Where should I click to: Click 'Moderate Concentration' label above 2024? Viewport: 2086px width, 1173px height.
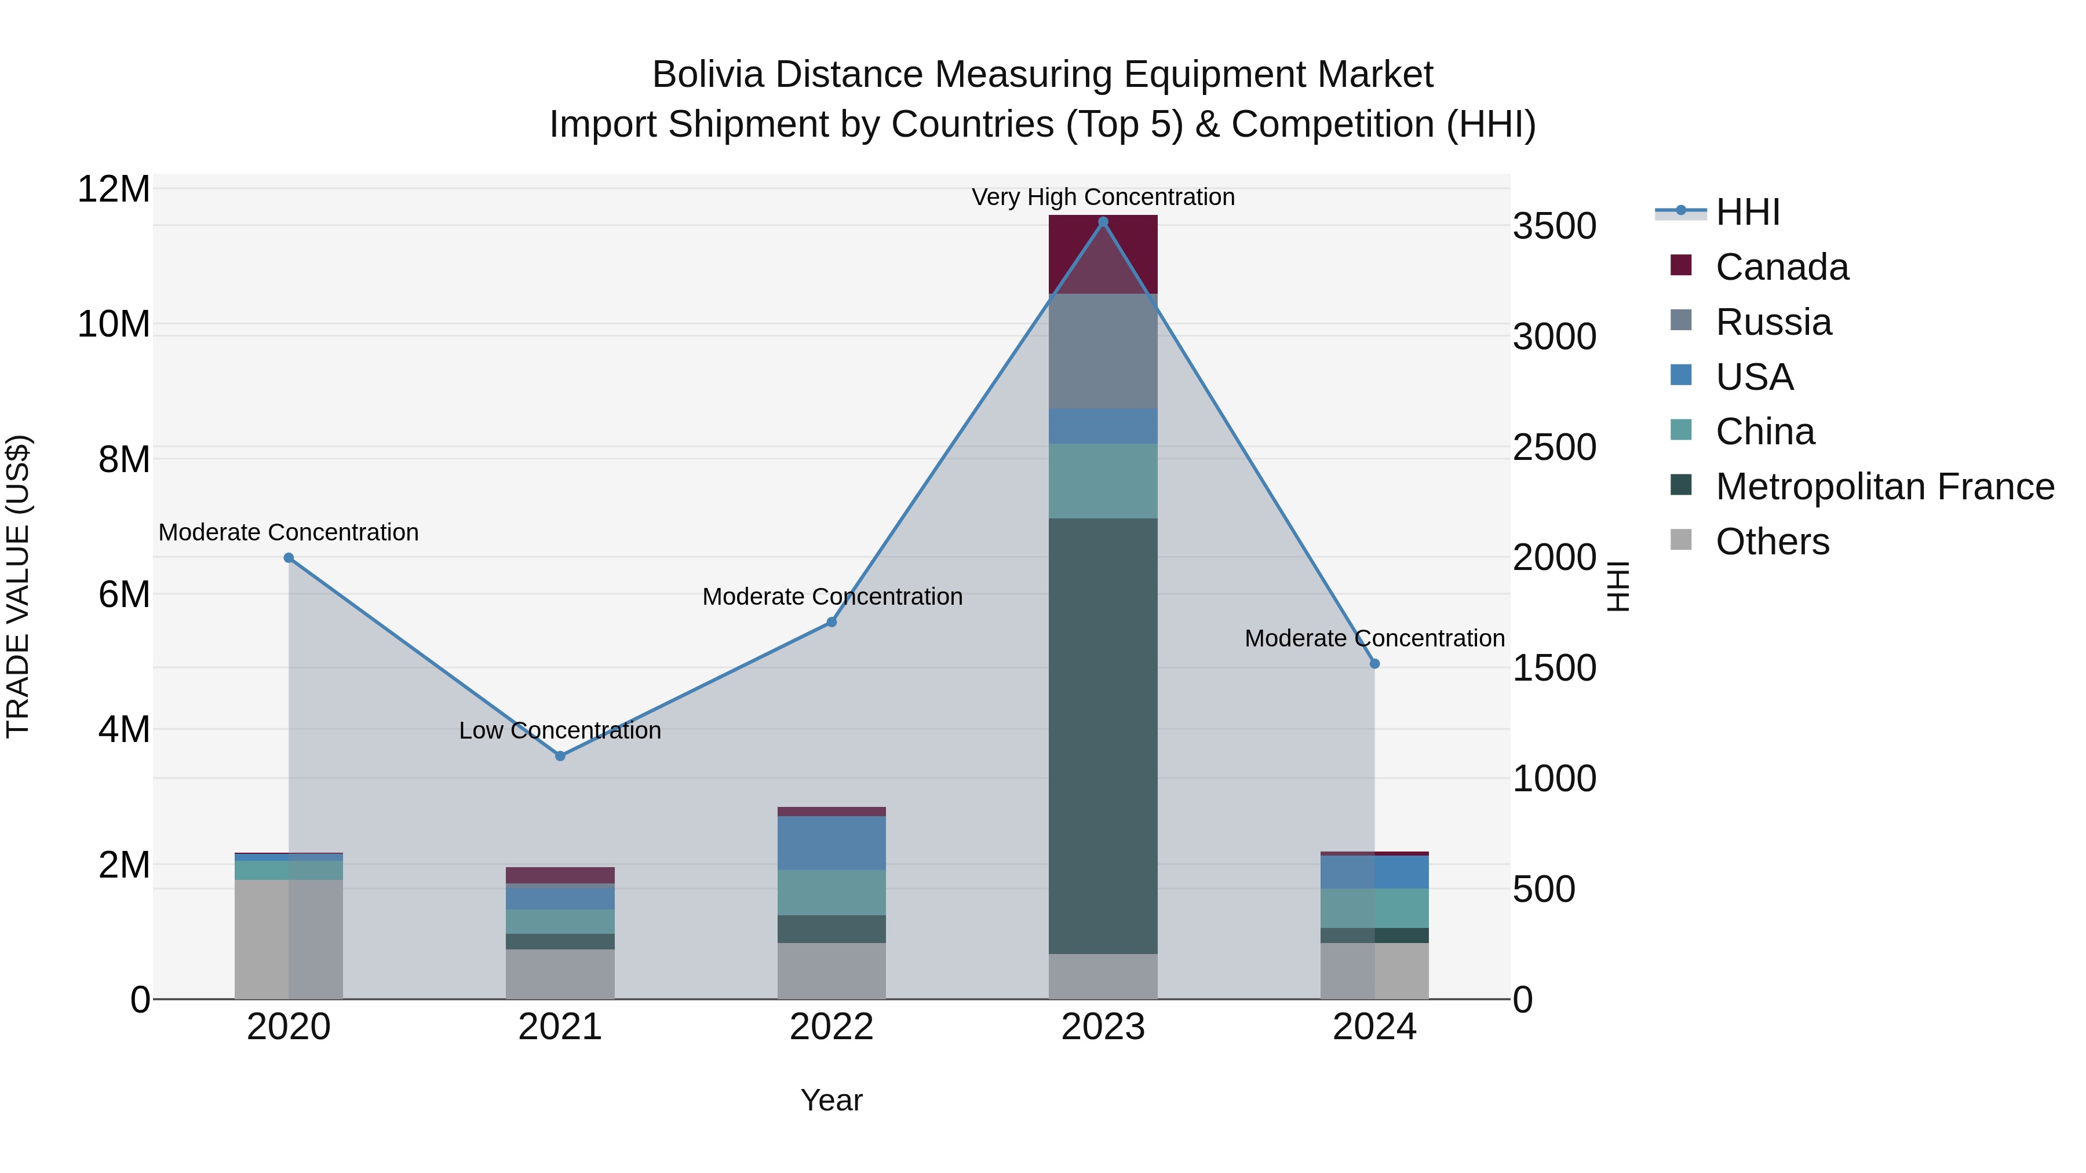tap(1374, 638)
